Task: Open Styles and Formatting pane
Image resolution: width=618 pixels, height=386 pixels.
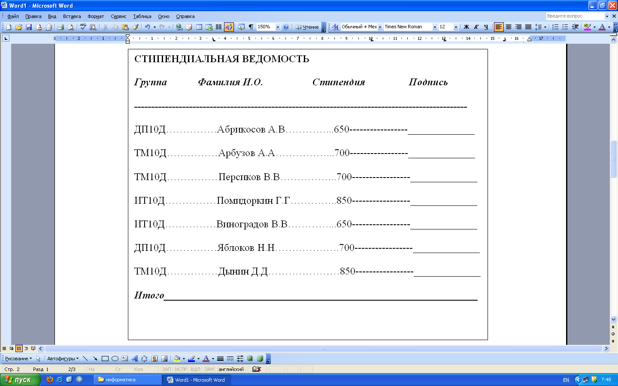Action: coord(335,27)
